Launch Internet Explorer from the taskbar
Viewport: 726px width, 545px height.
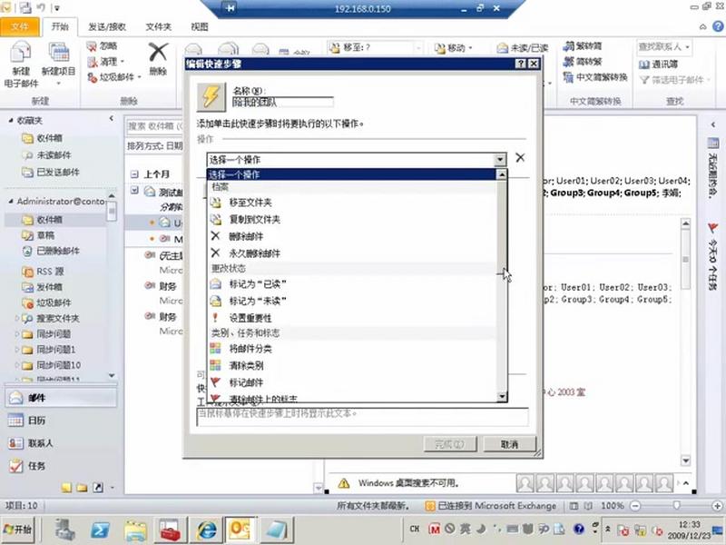205,530
